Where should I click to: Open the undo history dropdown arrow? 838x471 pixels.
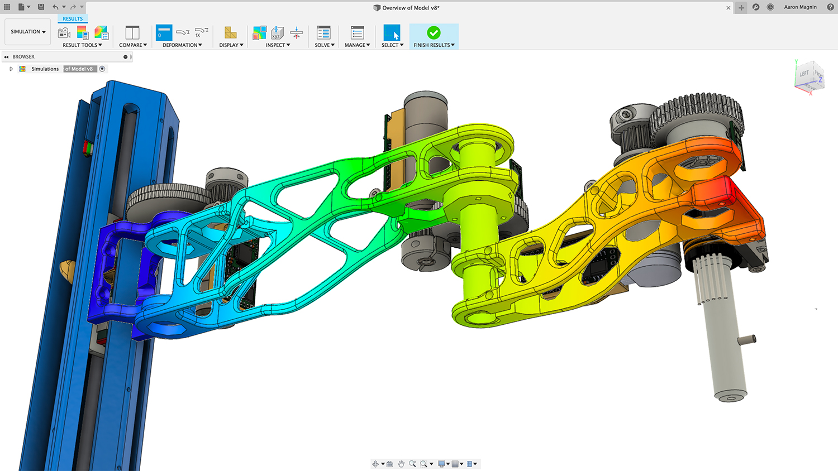point(64,7)
